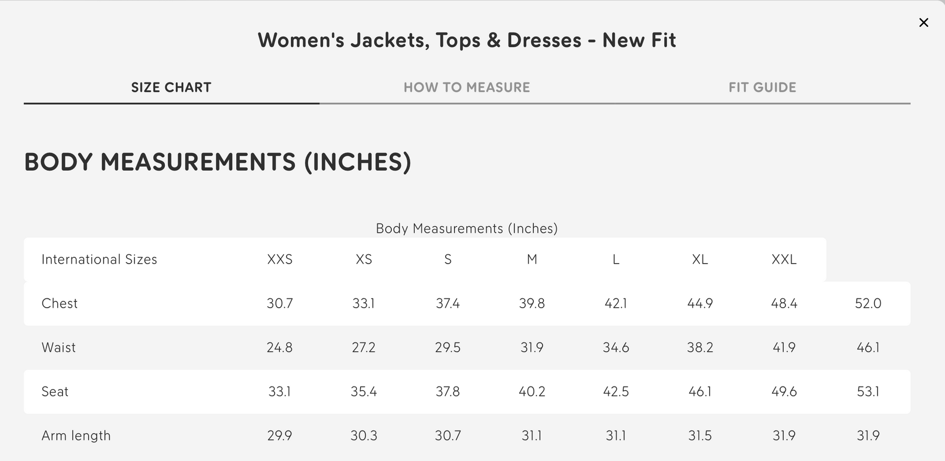Select the Seat row label
Viewport: 945px width, 461px height.
point(55,392)
